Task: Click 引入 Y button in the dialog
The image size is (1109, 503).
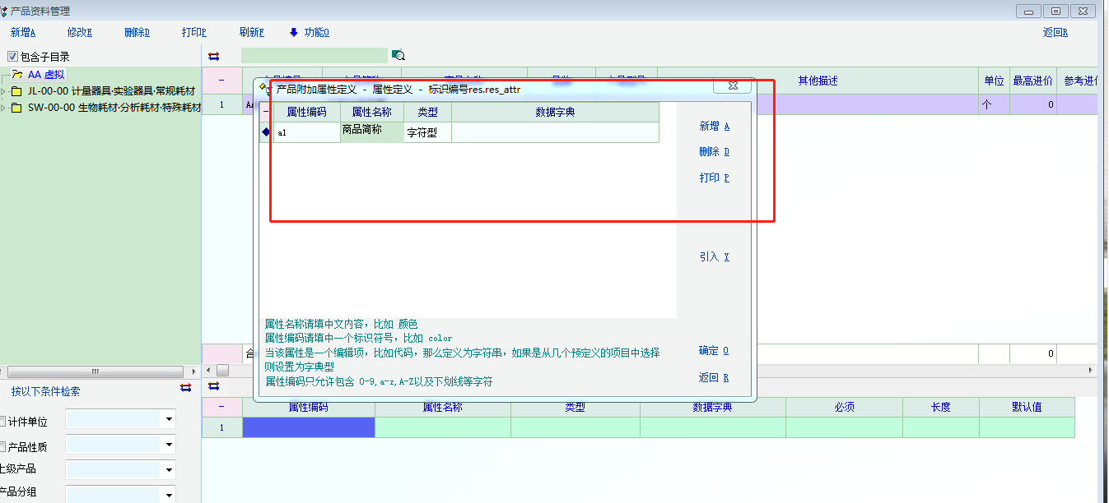Action: click(x=714, y=257)
